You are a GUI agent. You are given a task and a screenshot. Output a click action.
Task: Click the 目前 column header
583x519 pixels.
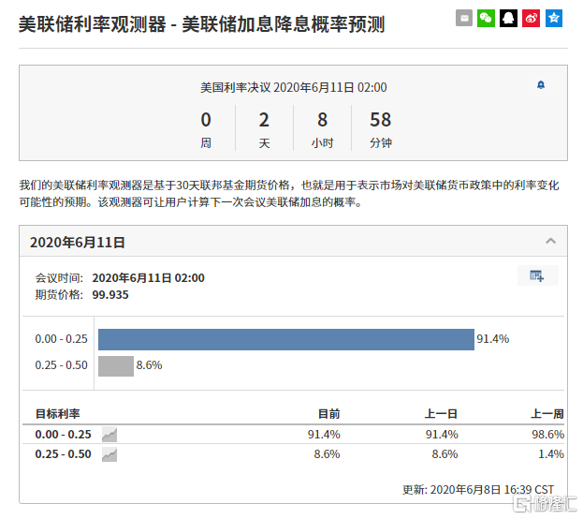coord(328,413)
